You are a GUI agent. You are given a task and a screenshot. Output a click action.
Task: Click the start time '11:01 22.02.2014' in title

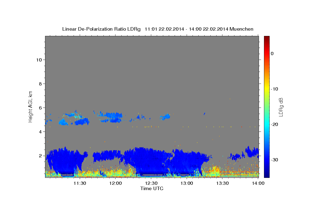click(164, 29)
